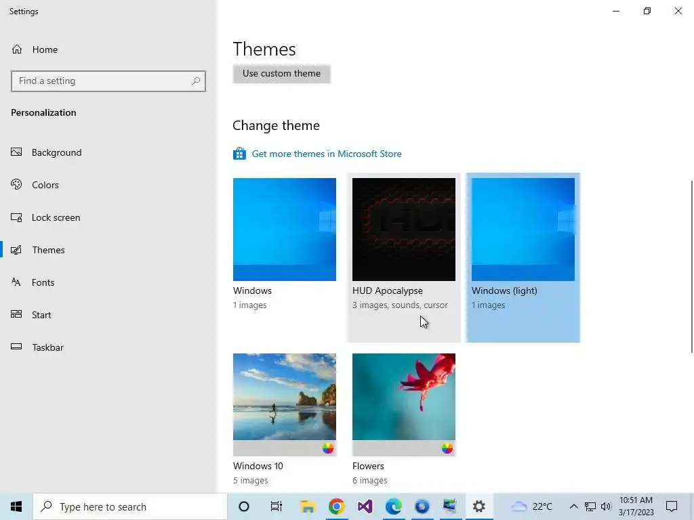The height and width of the screenshot is (520, 694).
Task: Click the Home house icon
Action: [17, 49]
